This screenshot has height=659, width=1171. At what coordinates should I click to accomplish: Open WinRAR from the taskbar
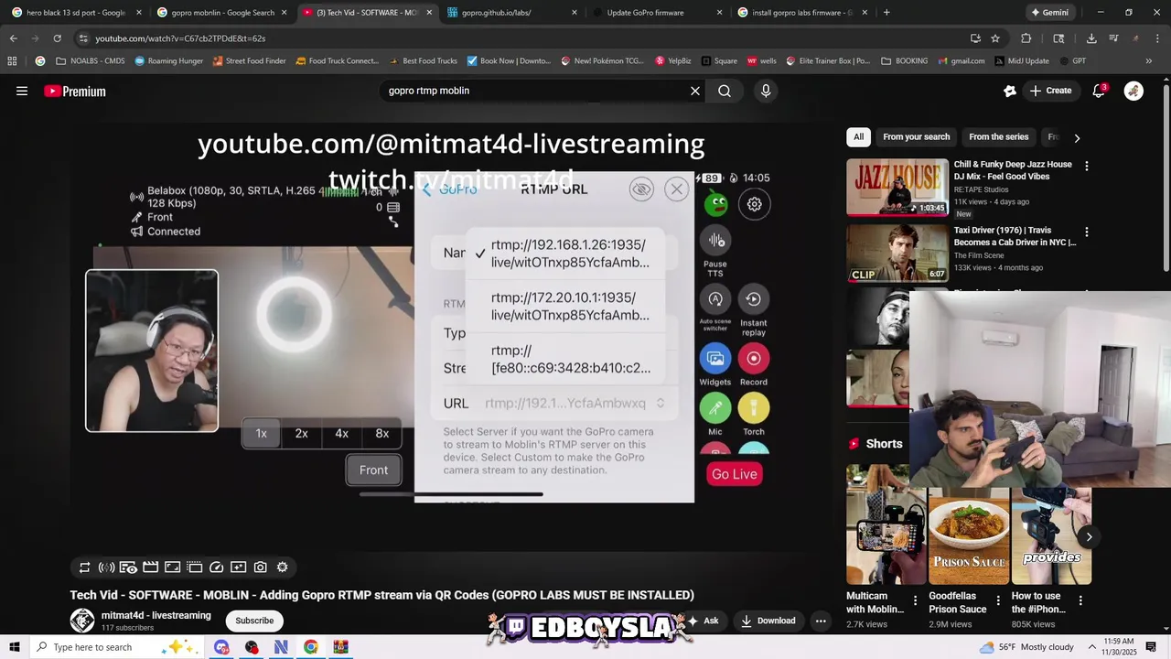[340, 647]
